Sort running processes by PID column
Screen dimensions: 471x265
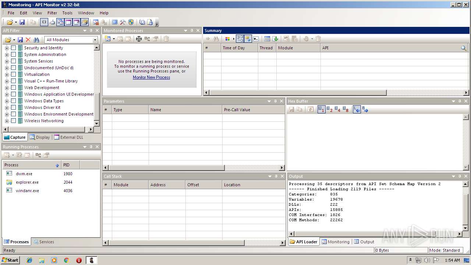point(70,165)
